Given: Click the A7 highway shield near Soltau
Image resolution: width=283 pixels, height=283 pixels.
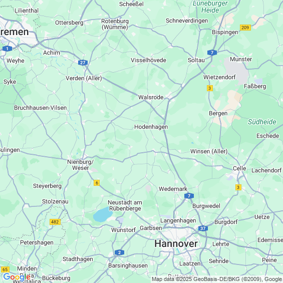Looking at the screenshot, I should click(x=212, y=53).
